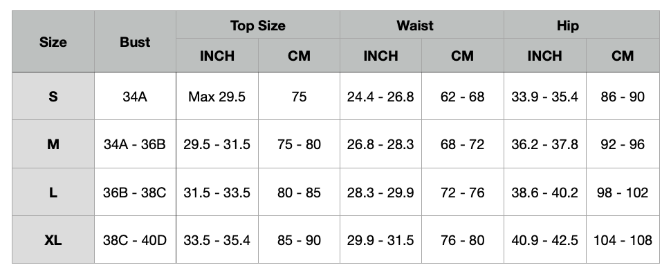Select the Waist header cell
671x274 pixels.
tap(422, 25)
